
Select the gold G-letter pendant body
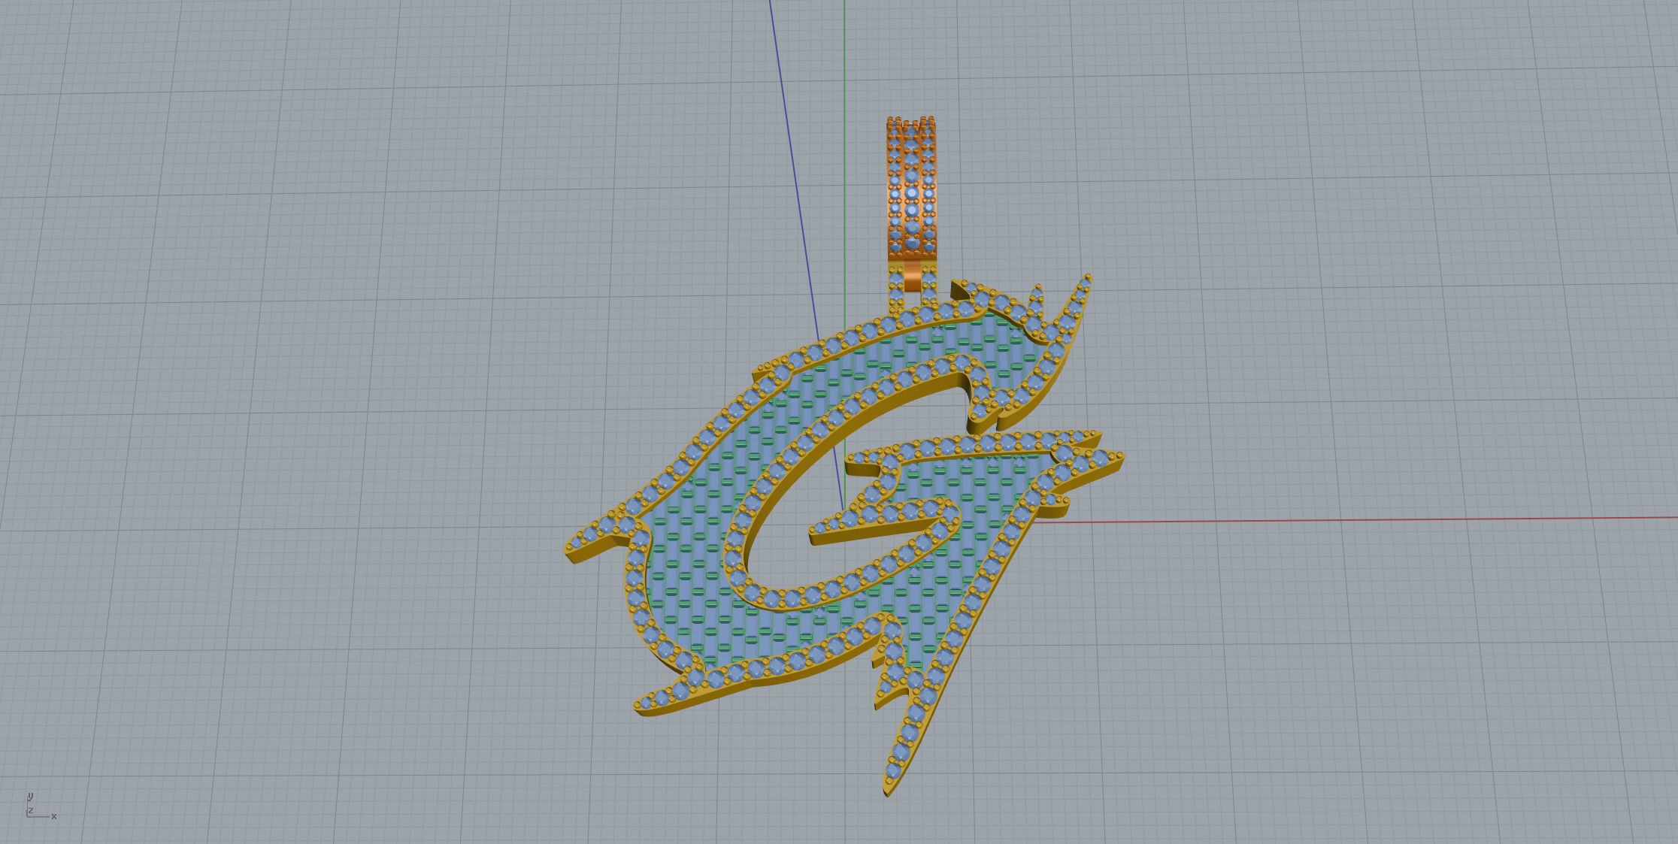(x=844, y=534)
